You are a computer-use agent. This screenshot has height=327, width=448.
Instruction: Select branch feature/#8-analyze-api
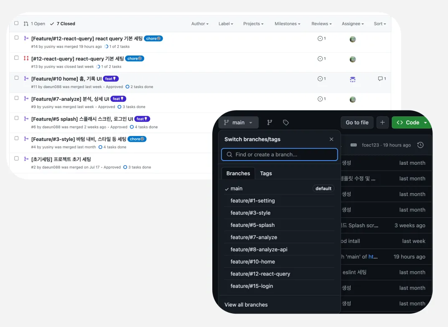point(279,249)
